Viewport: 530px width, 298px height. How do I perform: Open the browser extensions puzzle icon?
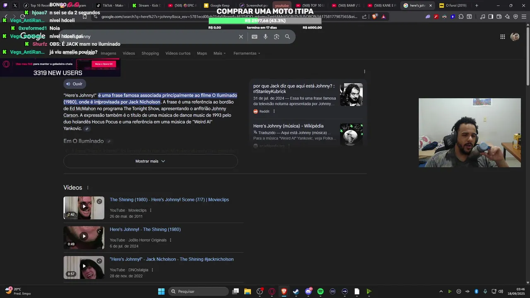pyautogui.click(x=461, y=17)
